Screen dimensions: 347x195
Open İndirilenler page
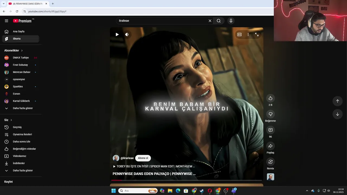coord(21,163)
